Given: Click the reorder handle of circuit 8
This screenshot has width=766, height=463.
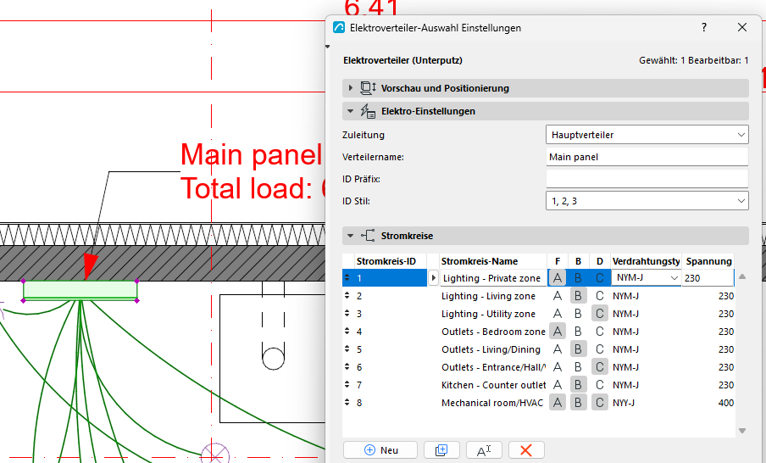Looking at the screenshot, I should pos(347,402).
